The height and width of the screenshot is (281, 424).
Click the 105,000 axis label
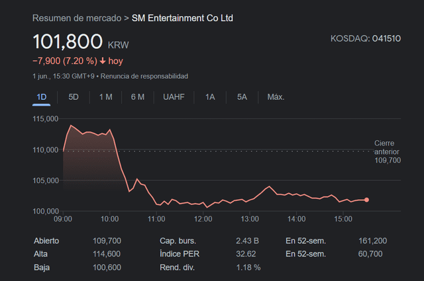pos(46,181)
